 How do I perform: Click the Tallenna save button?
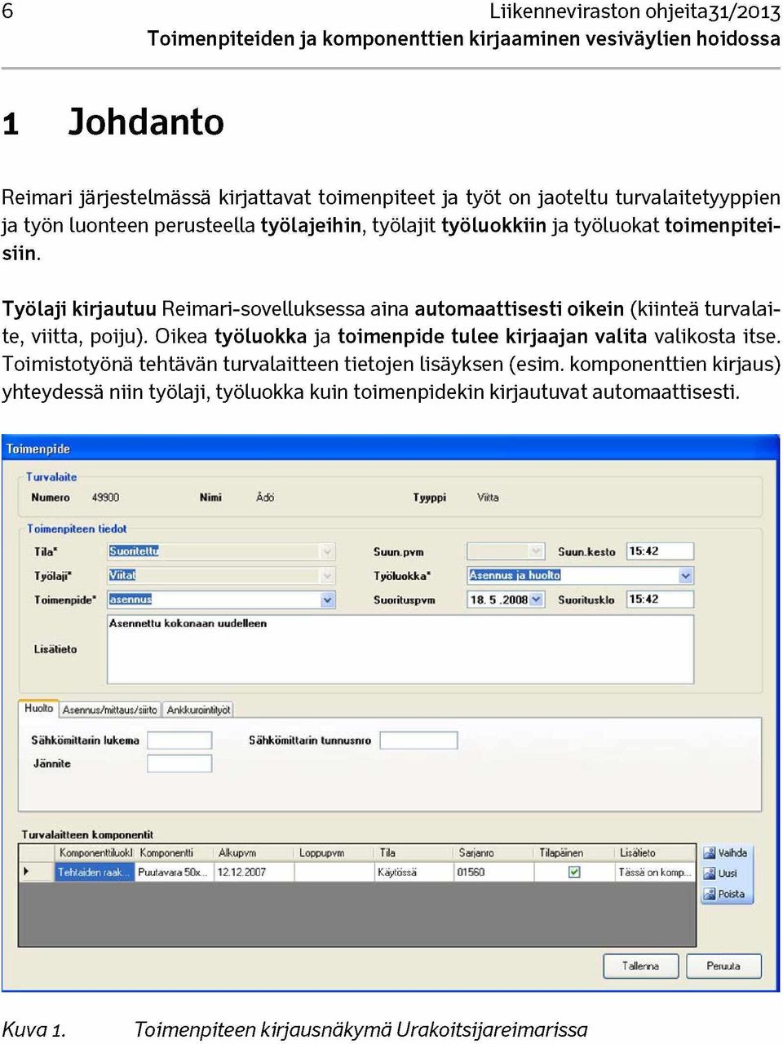point(641,966)
